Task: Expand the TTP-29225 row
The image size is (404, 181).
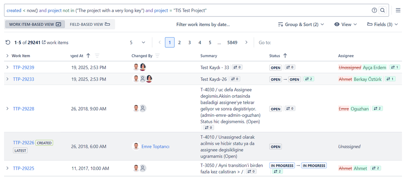Action: point(7,168)
